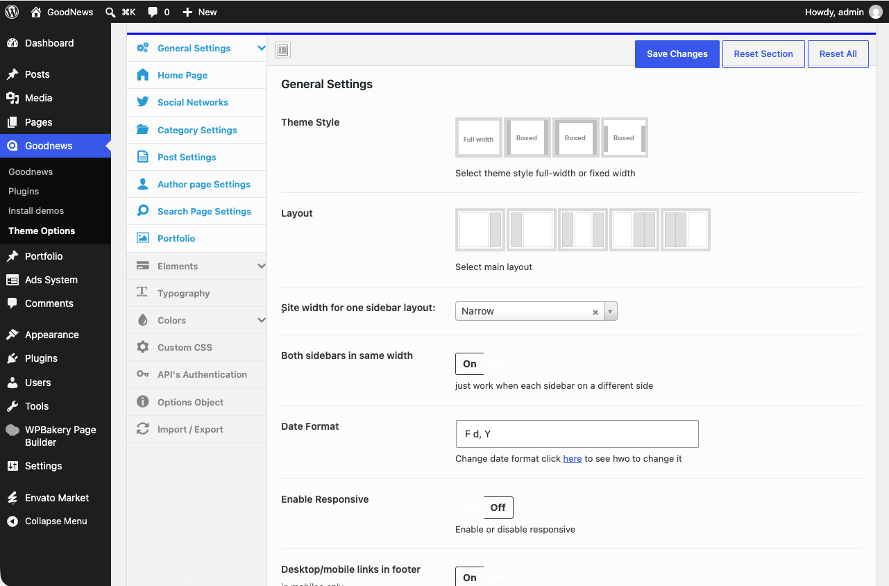Viewport: 889px width, 586px height.
Task: Select theme style boxed with both side margins
Action: pos(527,137)
